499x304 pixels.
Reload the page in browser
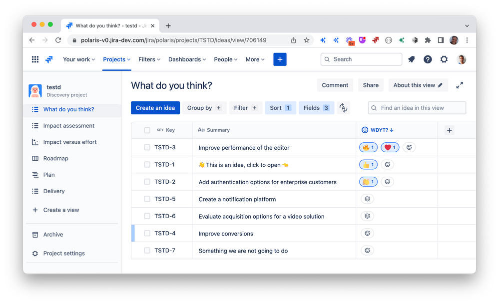(x=58, y=40)
